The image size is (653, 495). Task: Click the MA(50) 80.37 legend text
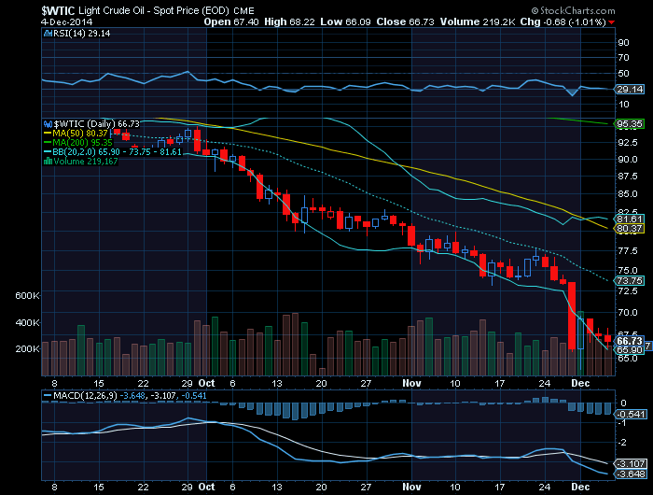click(80, 134)
